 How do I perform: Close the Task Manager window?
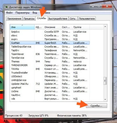click(x=107, y=6)
